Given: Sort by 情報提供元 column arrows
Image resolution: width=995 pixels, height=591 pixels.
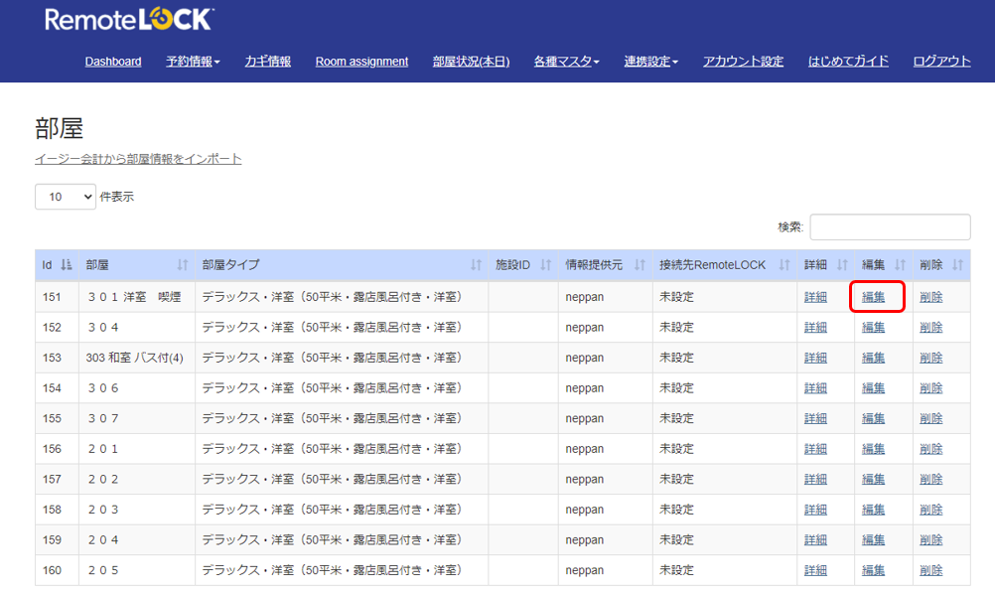Looking at the screenshot, I should tap(640, 265).
